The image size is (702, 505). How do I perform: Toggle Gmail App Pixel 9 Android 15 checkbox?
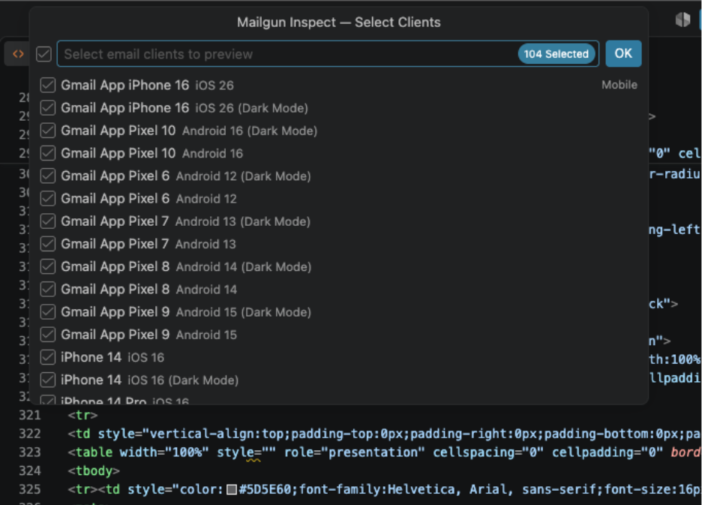coord(48,335)
